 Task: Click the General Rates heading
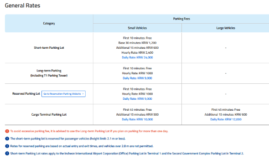click(x=22, y=5)
